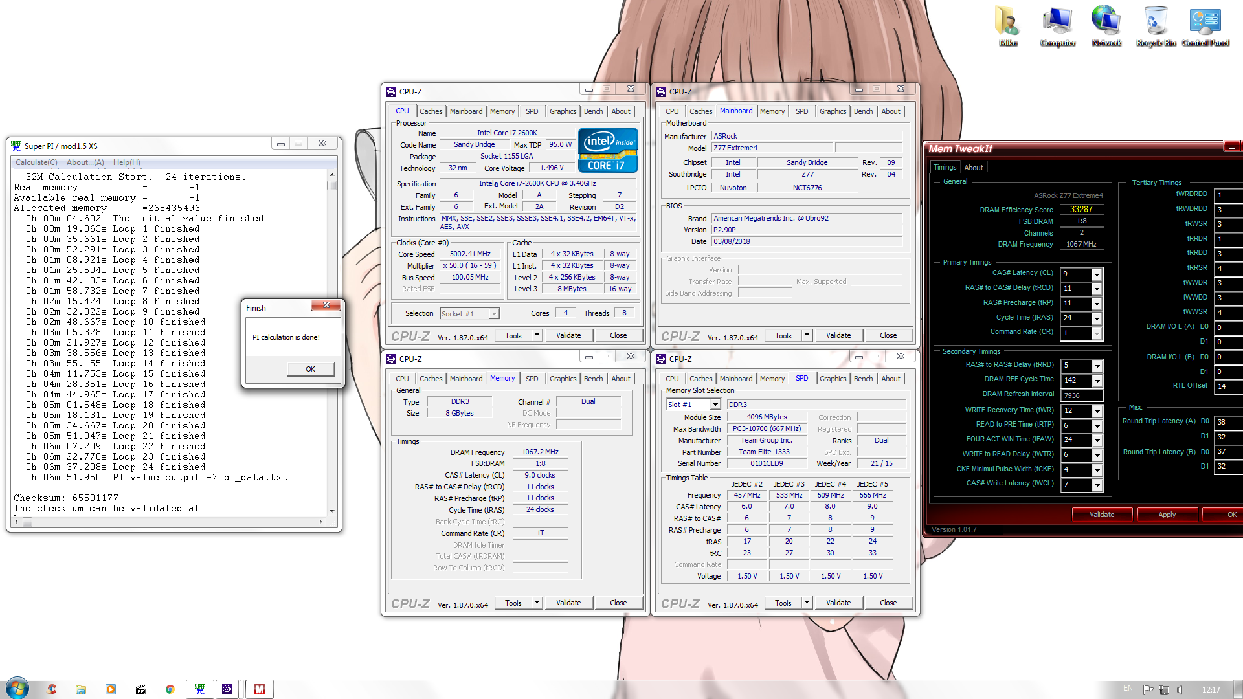Viewport: 1243px width, 699px height.
Task: Expand CAS# Latency (CL) dropdown in Mem TweakIt
Action: click(1097, 274)
